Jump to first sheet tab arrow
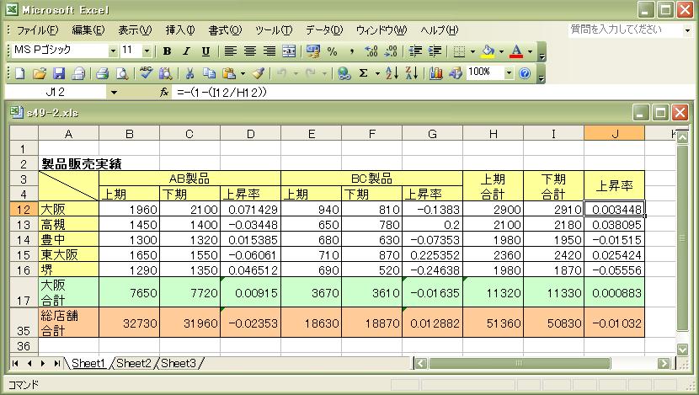 [x=15, y=363]
